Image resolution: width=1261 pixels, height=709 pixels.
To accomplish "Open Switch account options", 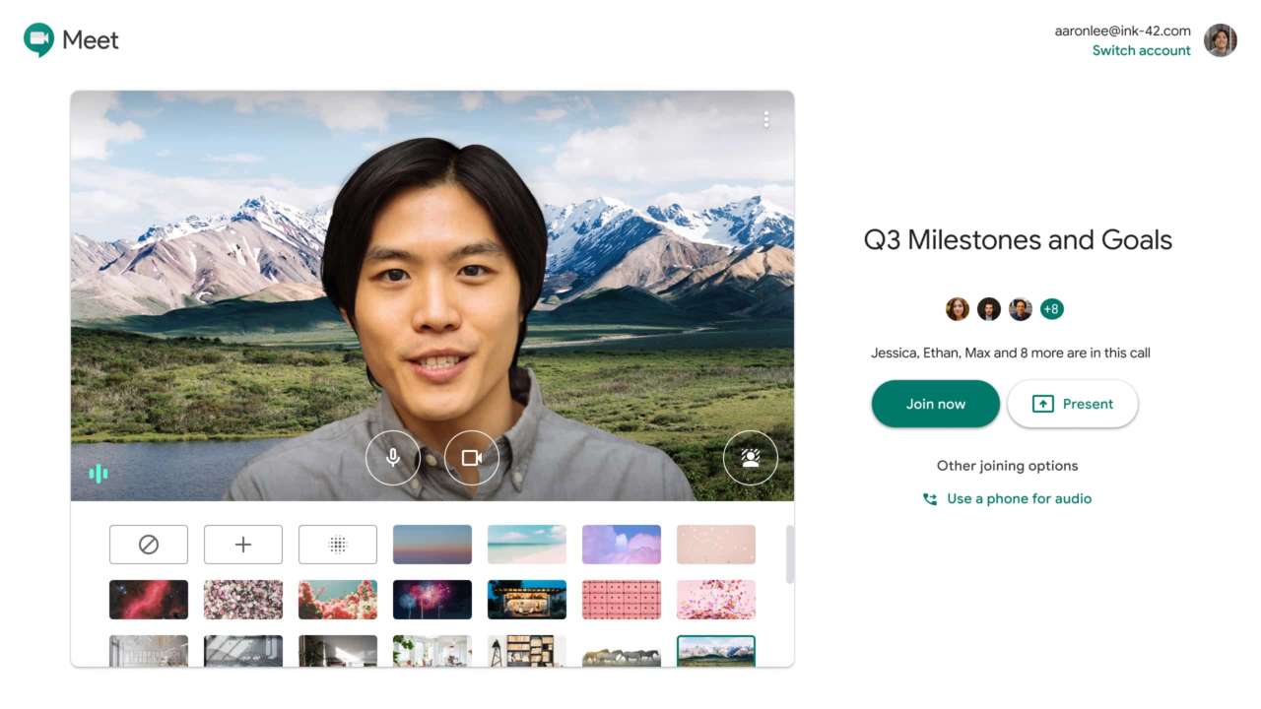I will coord(1140,49).
